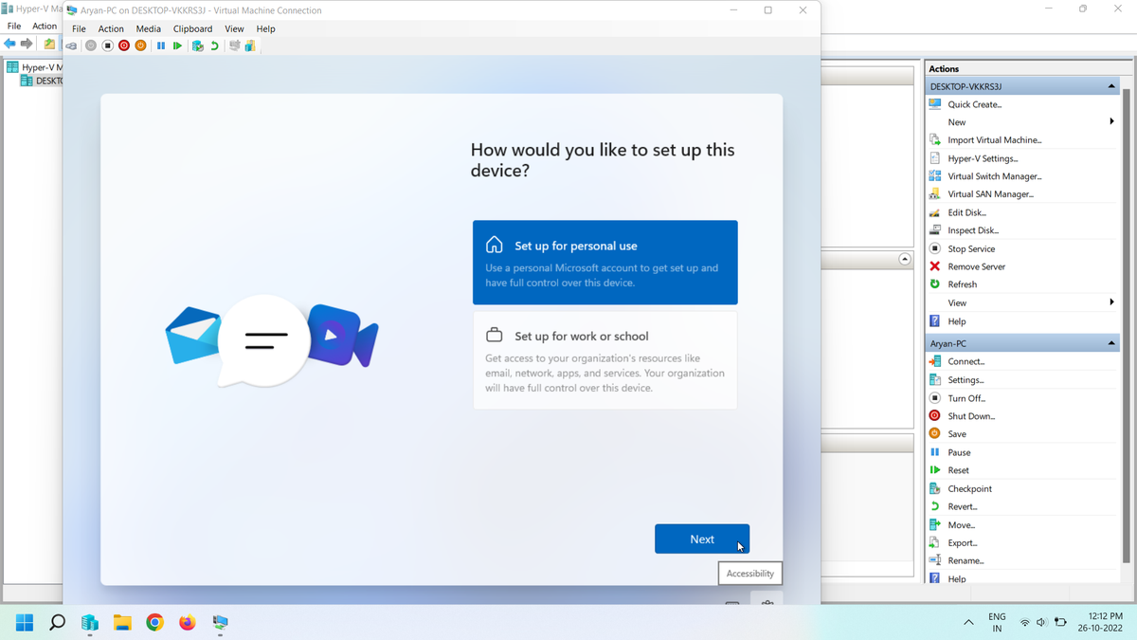Image resolution: width=1137 pixels, height=640 pixels.
Task: Open Settings under Aryan-PC
Action: click(x=966, y=379)
